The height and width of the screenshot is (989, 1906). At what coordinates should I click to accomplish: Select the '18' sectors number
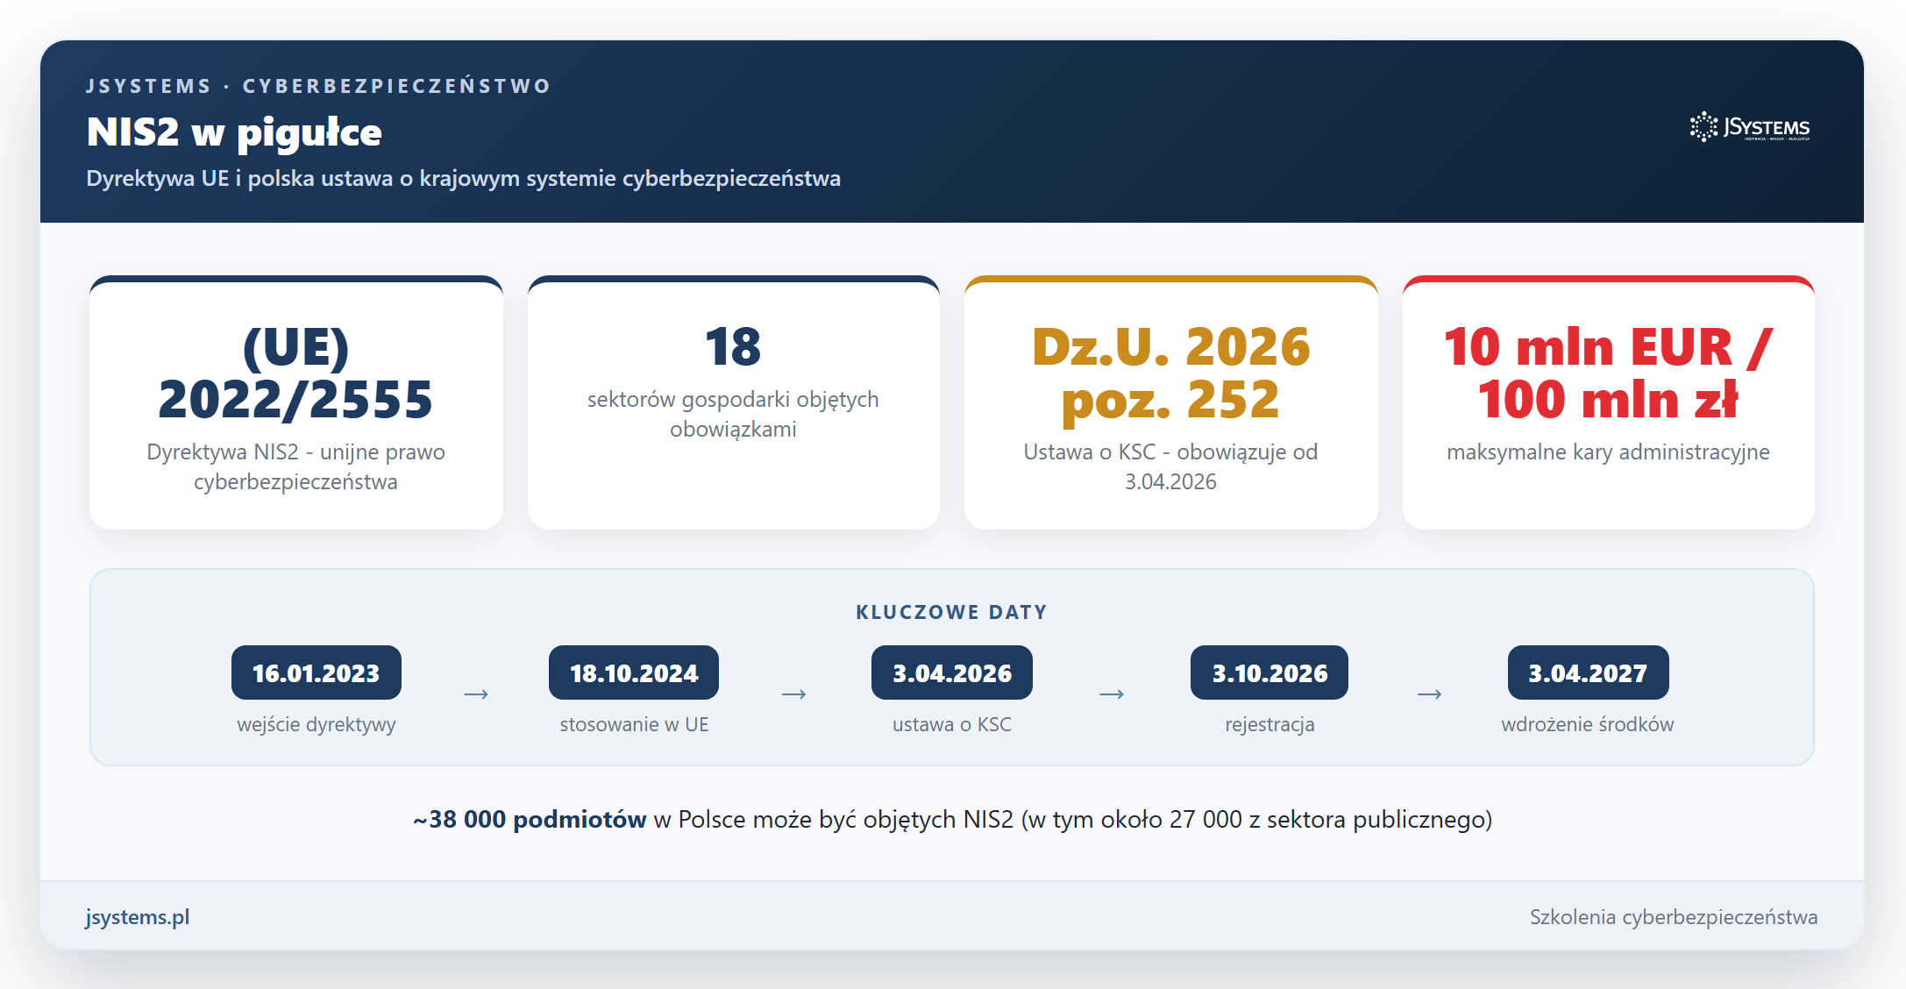pyautogui.click(x=733, y=346)
